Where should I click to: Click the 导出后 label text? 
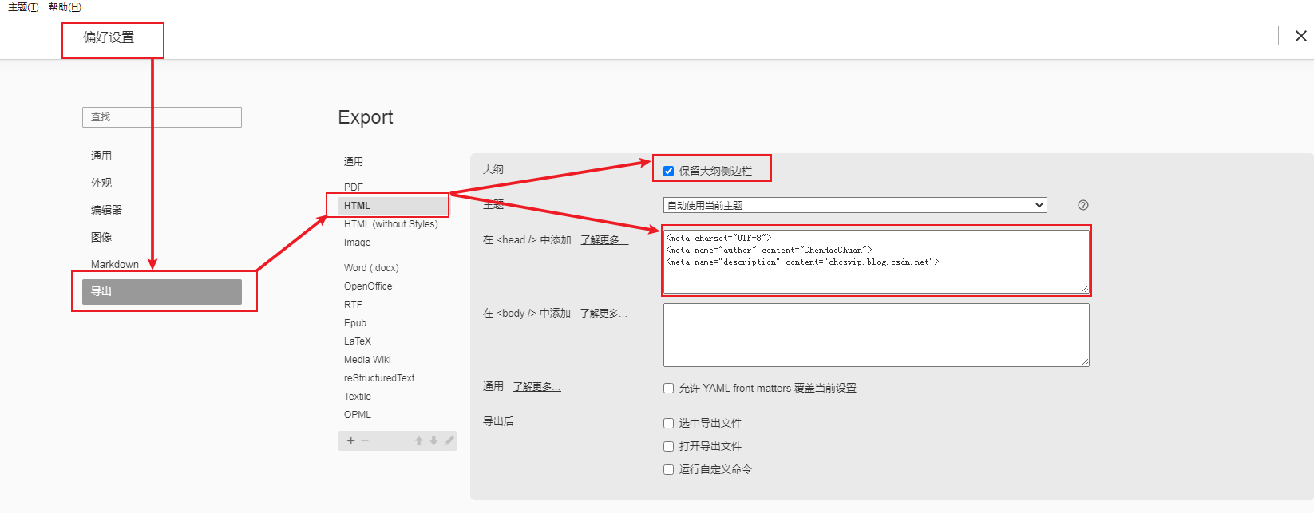498,421
